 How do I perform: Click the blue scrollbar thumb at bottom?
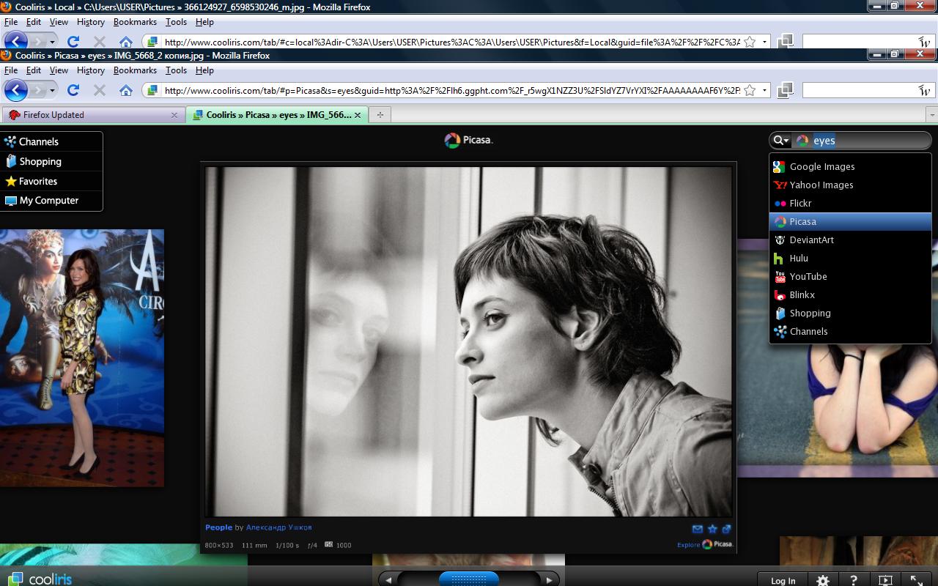click(x=468, y=579)
